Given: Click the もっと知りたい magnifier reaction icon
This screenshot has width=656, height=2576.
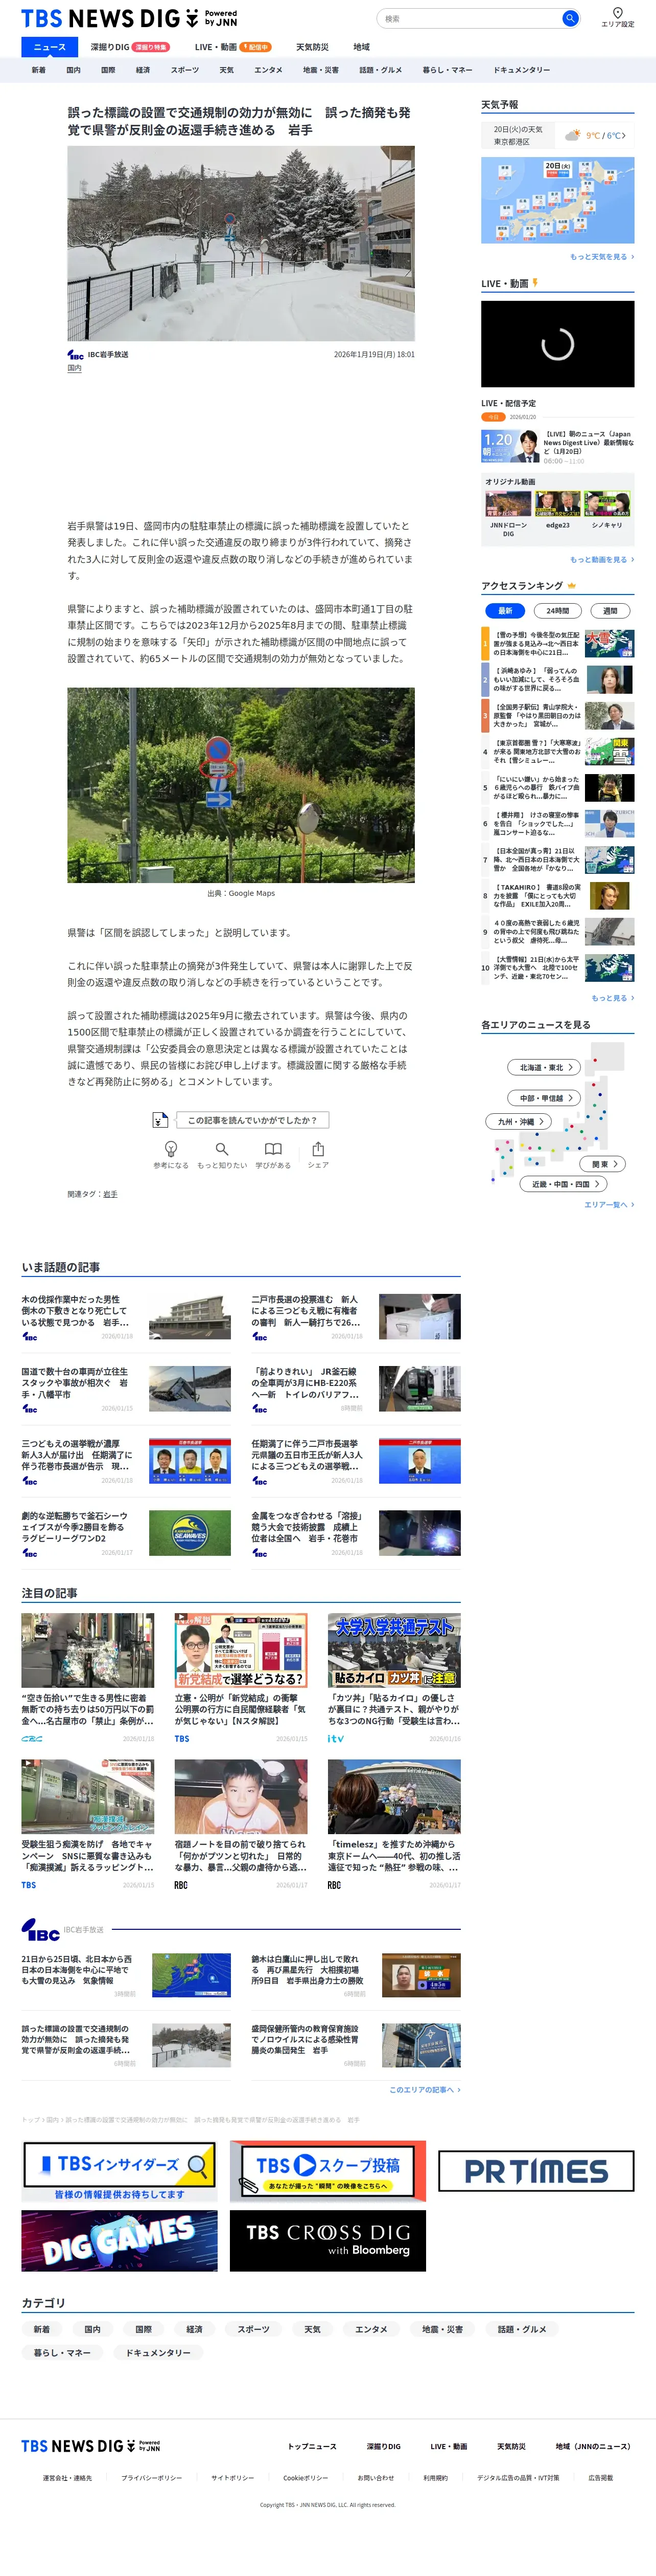Looking at the screenshot, I should click(222, 1149).
